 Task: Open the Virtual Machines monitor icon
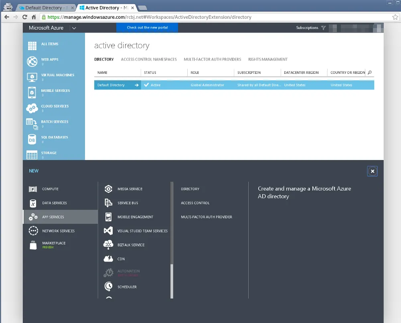32,77
